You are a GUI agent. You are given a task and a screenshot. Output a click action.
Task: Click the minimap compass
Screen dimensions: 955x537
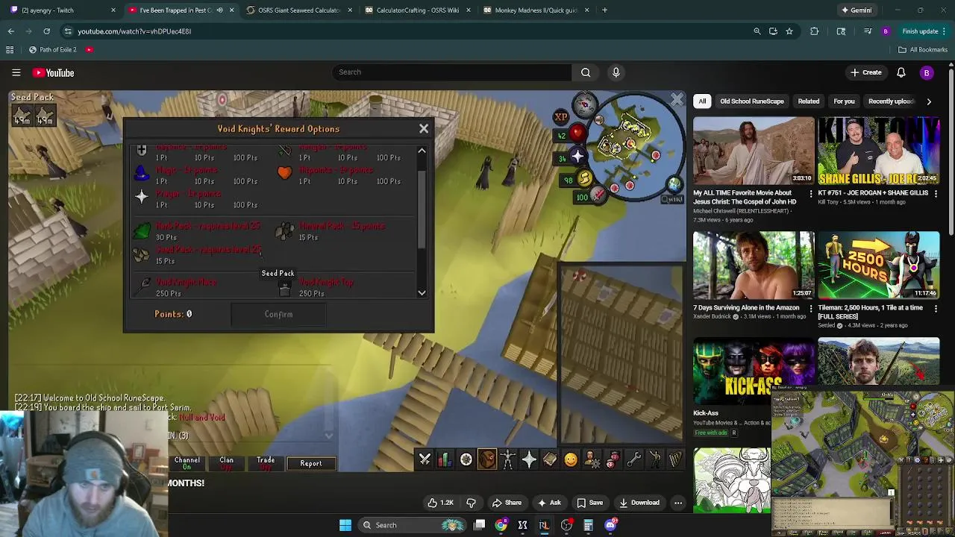[x=584, y=104]
